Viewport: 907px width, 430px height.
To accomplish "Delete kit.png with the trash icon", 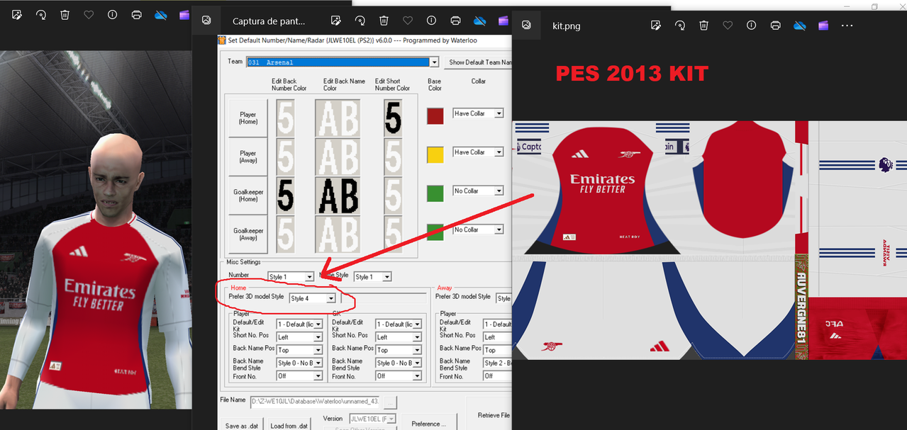I will coord(703,25).
